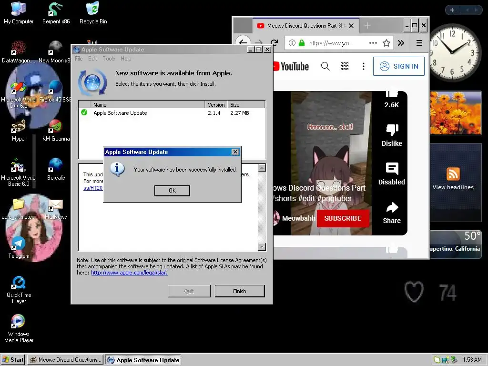Viewport: 488px width, 366px height.
Task: Click the green padlock security icon
Action: (x=301, y=43)
